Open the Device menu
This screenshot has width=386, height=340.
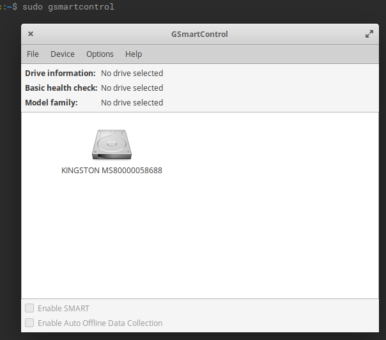[63, 54]
